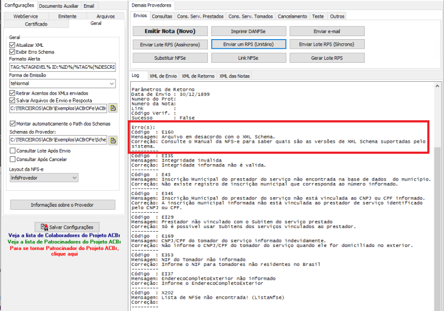Click the Salvar Configurações disk icon
The height and width of the screenshot is (311, 444).
point(44,227)
